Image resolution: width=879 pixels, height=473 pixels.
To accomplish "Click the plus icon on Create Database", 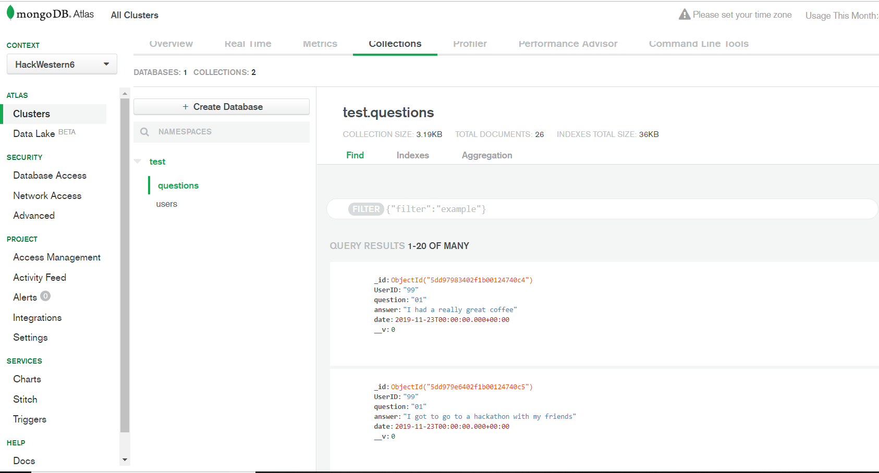I will pyautogui.click(x=185, y=107).
